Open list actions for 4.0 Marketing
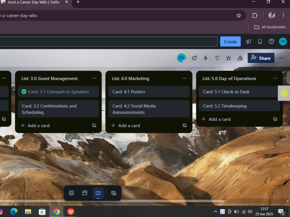This screenshot has width=290, height=217. coord(184,78)
